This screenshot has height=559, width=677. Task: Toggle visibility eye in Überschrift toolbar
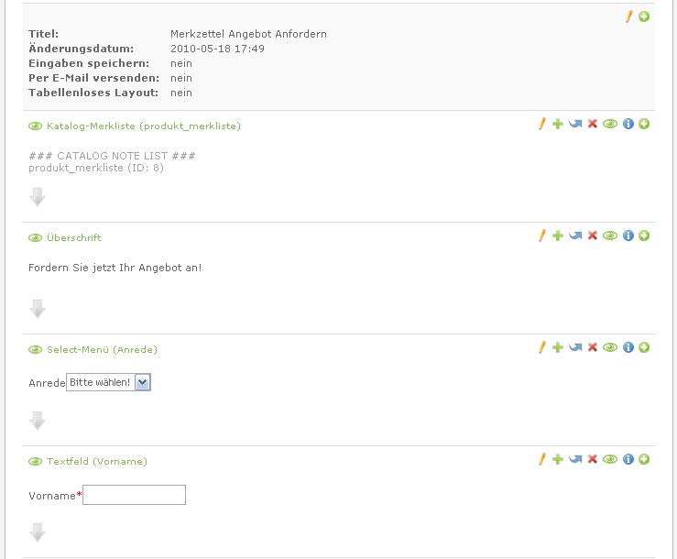[x=610, y=236]
